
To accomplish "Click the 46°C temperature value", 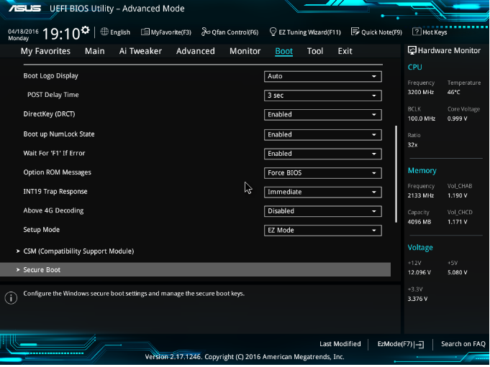I will pos(453,93).
